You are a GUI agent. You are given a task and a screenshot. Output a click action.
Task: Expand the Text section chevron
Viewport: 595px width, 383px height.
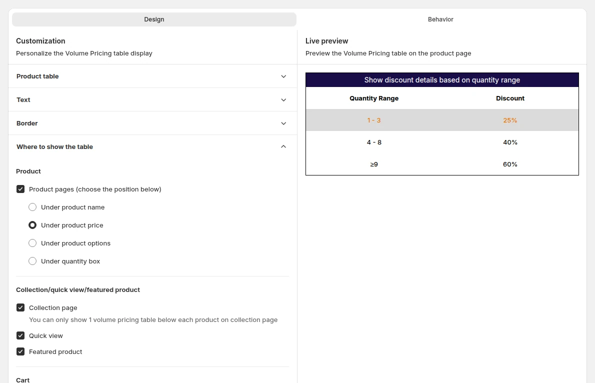283,100
